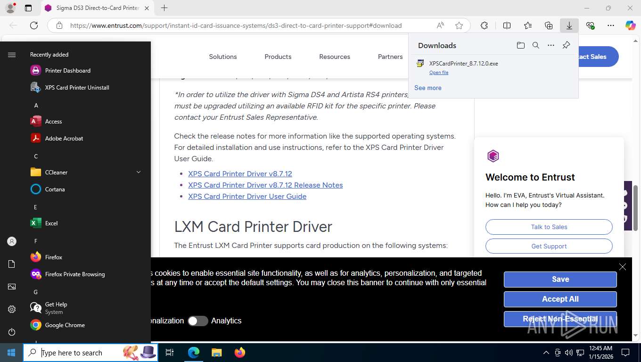Toggle the Analytics cookie switch
This screenshot has width=641, height=362.
[x=198, y=321]
